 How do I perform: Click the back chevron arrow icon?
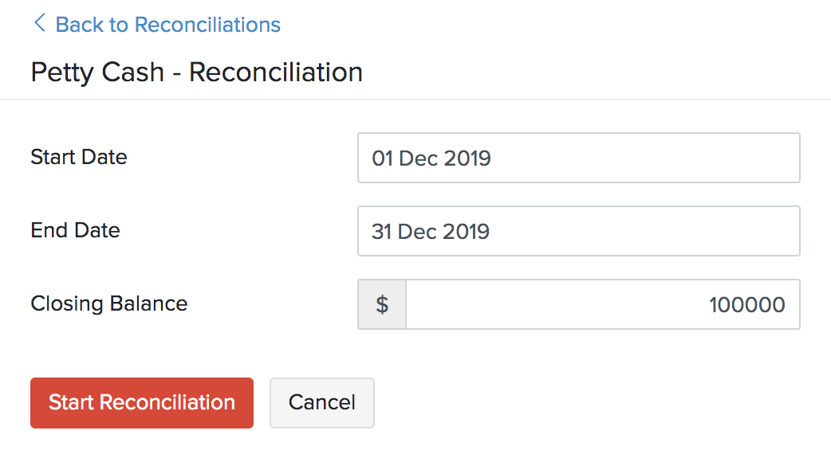[x=39, y=23]
